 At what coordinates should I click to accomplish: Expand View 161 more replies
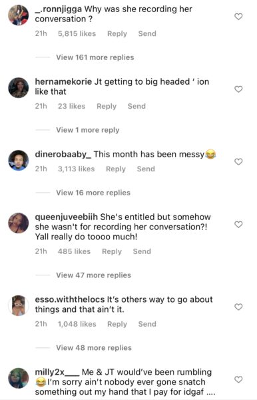95,57
